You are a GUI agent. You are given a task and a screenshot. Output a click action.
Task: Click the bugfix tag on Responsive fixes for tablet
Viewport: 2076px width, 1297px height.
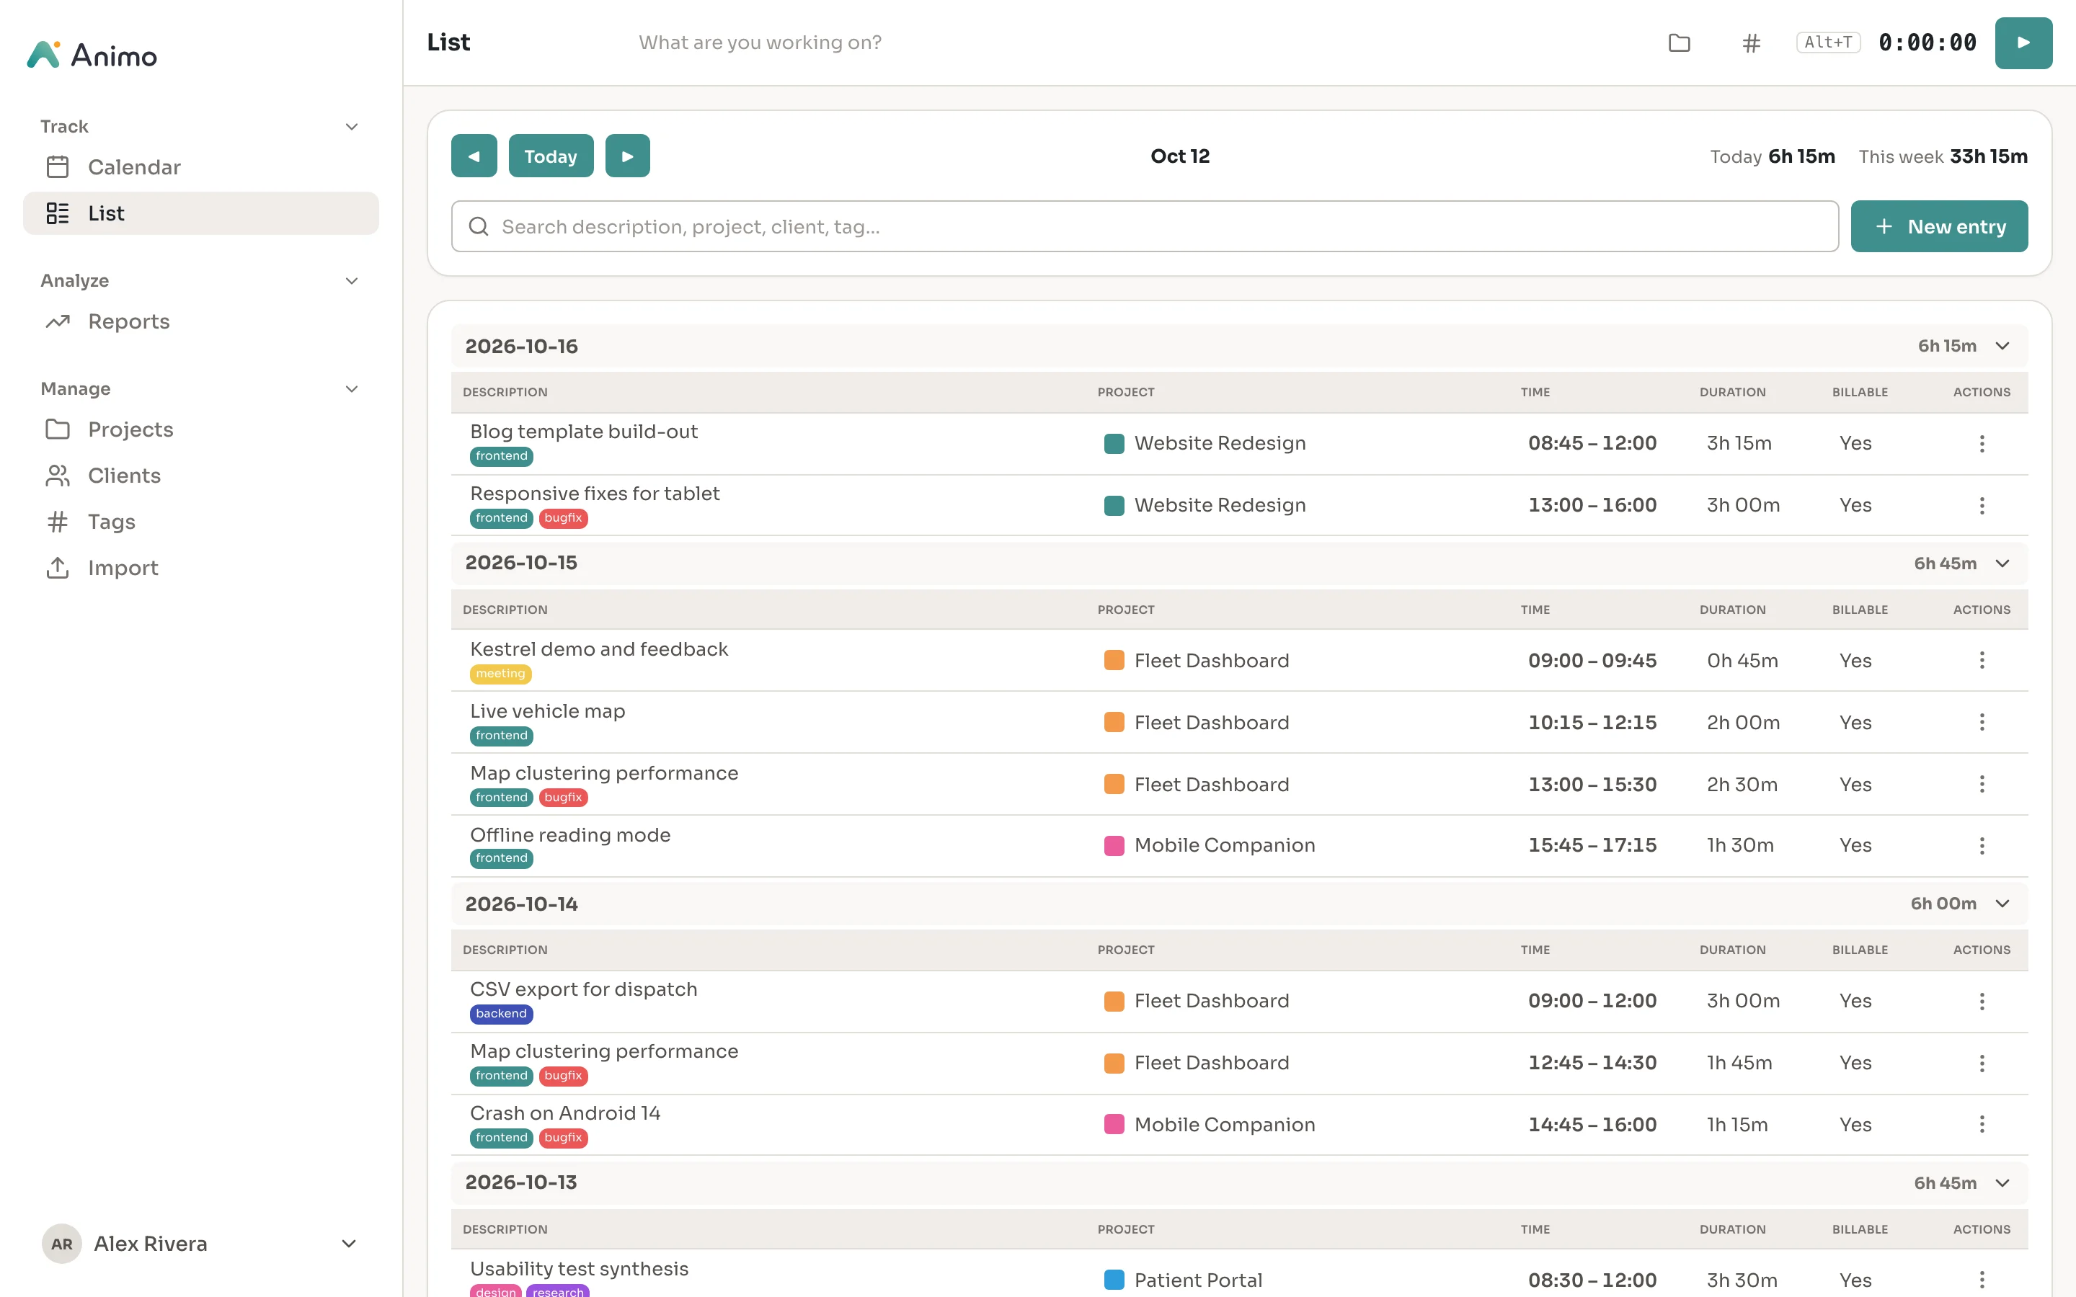tap(563, 518)
